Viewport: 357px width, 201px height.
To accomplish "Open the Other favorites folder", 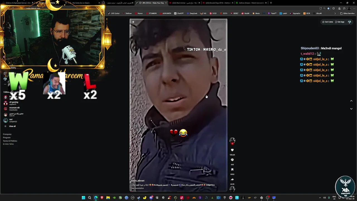I will click(347, 13).
